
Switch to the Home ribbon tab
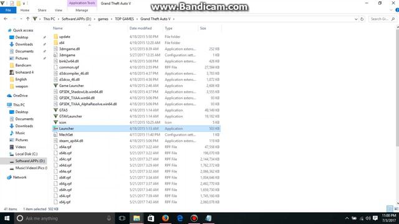coord(25,10)
